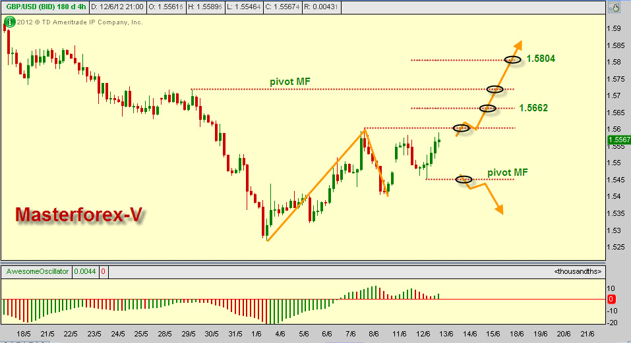Click the 21/6 date on time axis

pyautogui.click(x=587, y=334)
